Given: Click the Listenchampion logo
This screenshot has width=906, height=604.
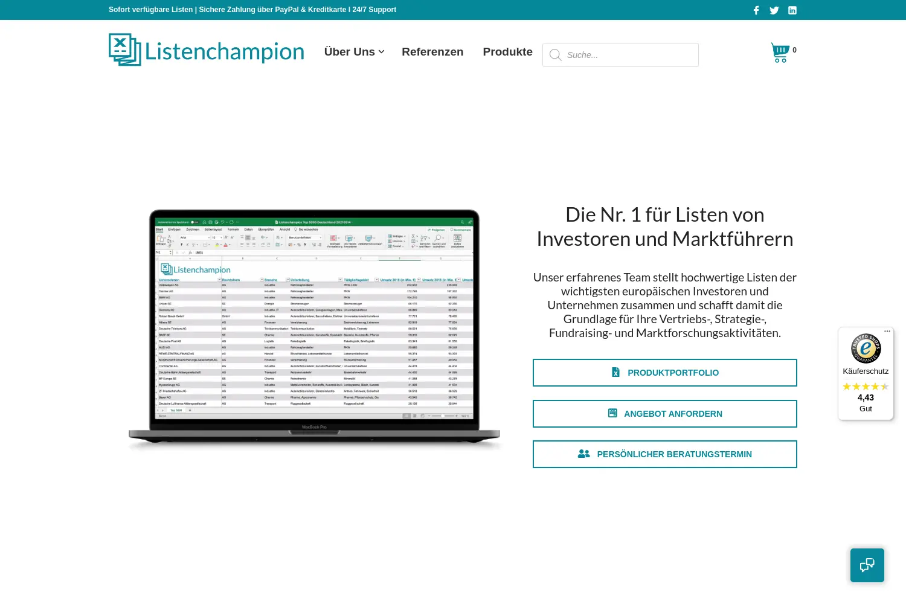Looking at the screenshot, I should coord(207,50).
